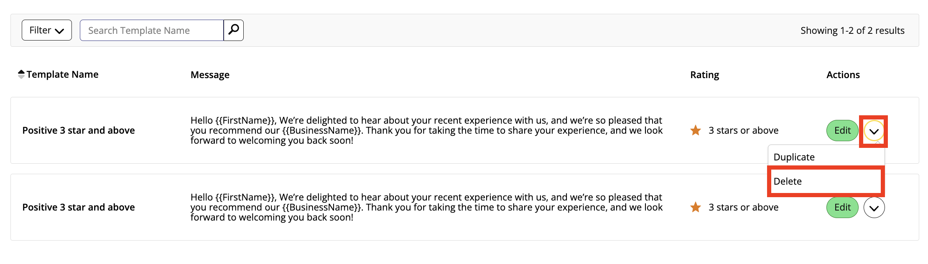Click the Message column header

pos(210,75)
